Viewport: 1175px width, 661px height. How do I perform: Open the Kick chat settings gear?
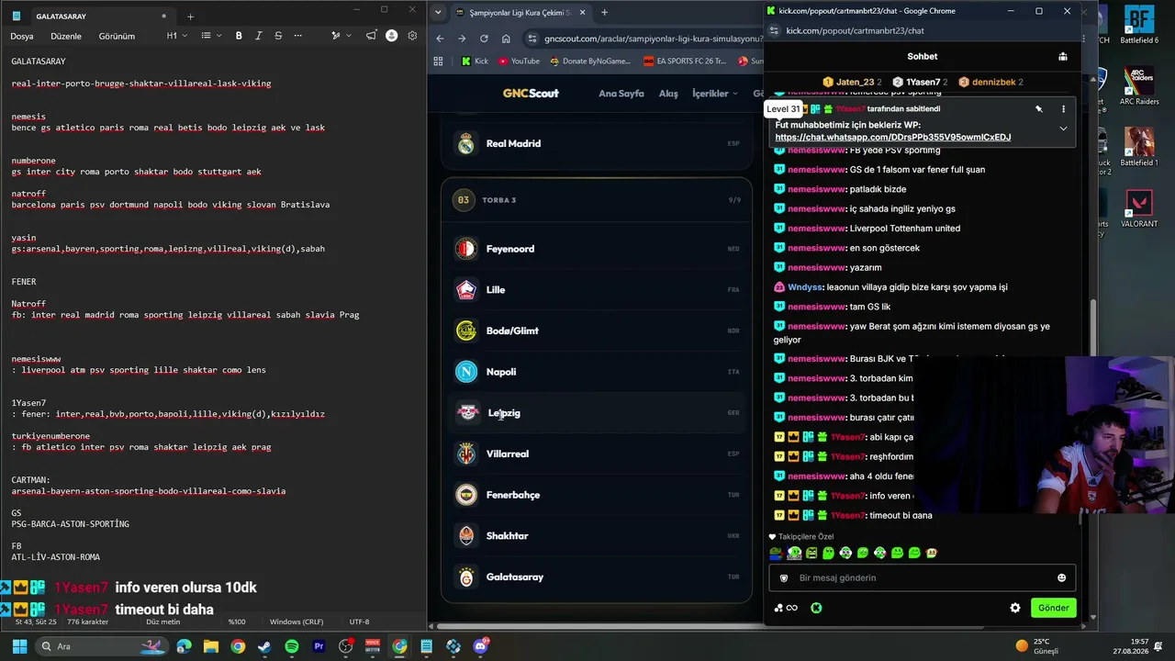[1014, 608]
